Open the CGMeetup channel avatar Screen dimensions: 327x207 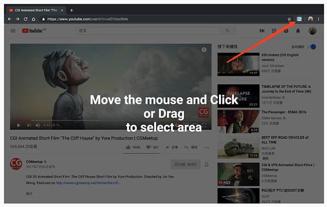tap(16, 164)
